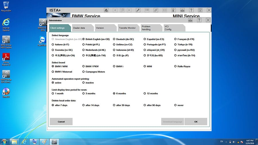Choose Campagna Motors brand
This screenshot has width=258, height=145.
(x=94, y=72)
